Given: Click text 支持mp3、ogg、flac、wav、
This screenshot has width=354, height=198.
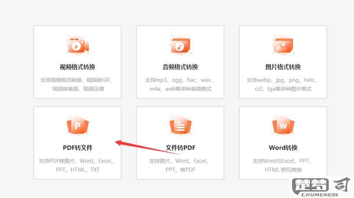Looking at the screenshot, I should (180, 80).
